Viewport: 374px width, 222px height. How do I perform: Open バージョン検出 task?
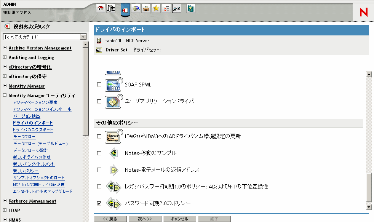27,116
